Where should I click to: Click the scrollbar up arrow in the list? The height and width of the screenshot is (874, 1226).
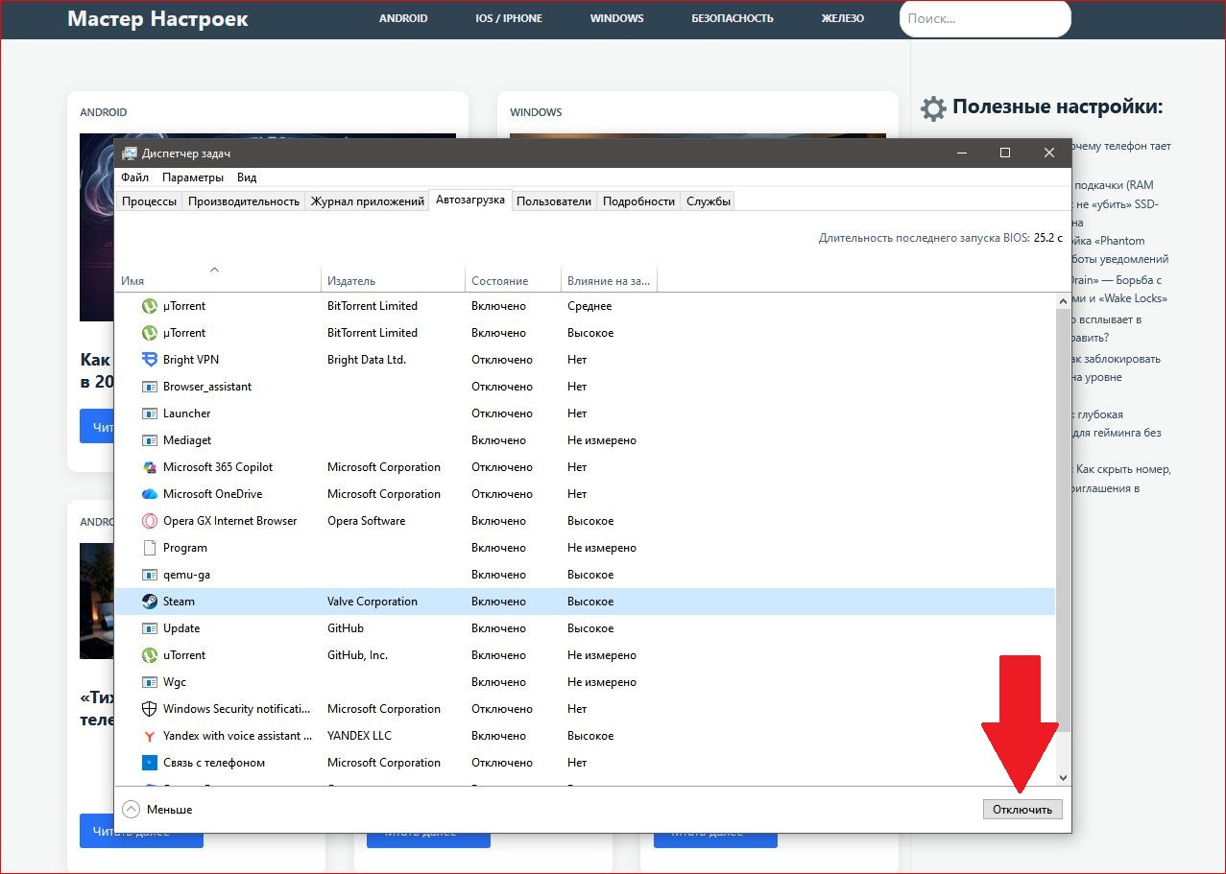1063,301
